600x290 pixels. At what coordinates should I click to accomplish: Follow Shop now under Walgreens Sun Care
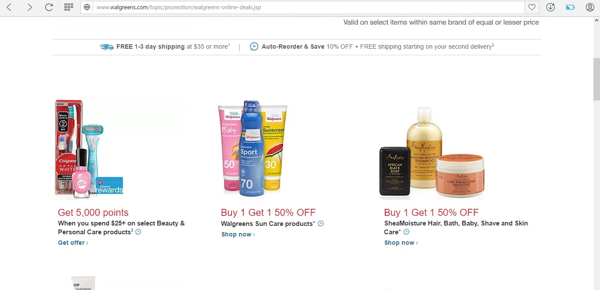point(238,234)
